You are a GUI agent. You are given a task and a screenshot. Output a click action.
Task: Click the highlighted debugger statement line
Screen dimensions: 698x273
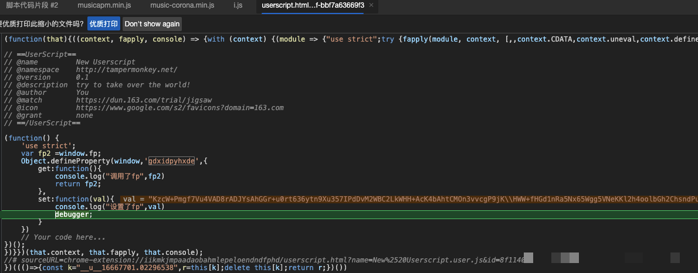73,214
